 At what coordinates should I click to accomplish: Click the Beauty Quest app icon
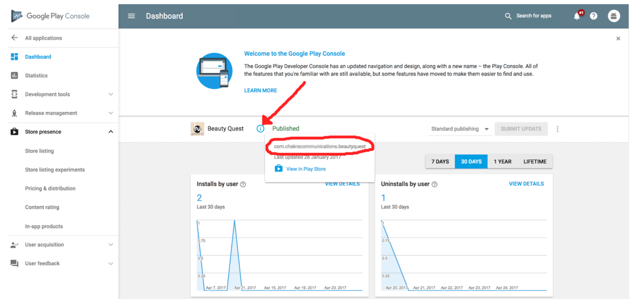[198, 129]
